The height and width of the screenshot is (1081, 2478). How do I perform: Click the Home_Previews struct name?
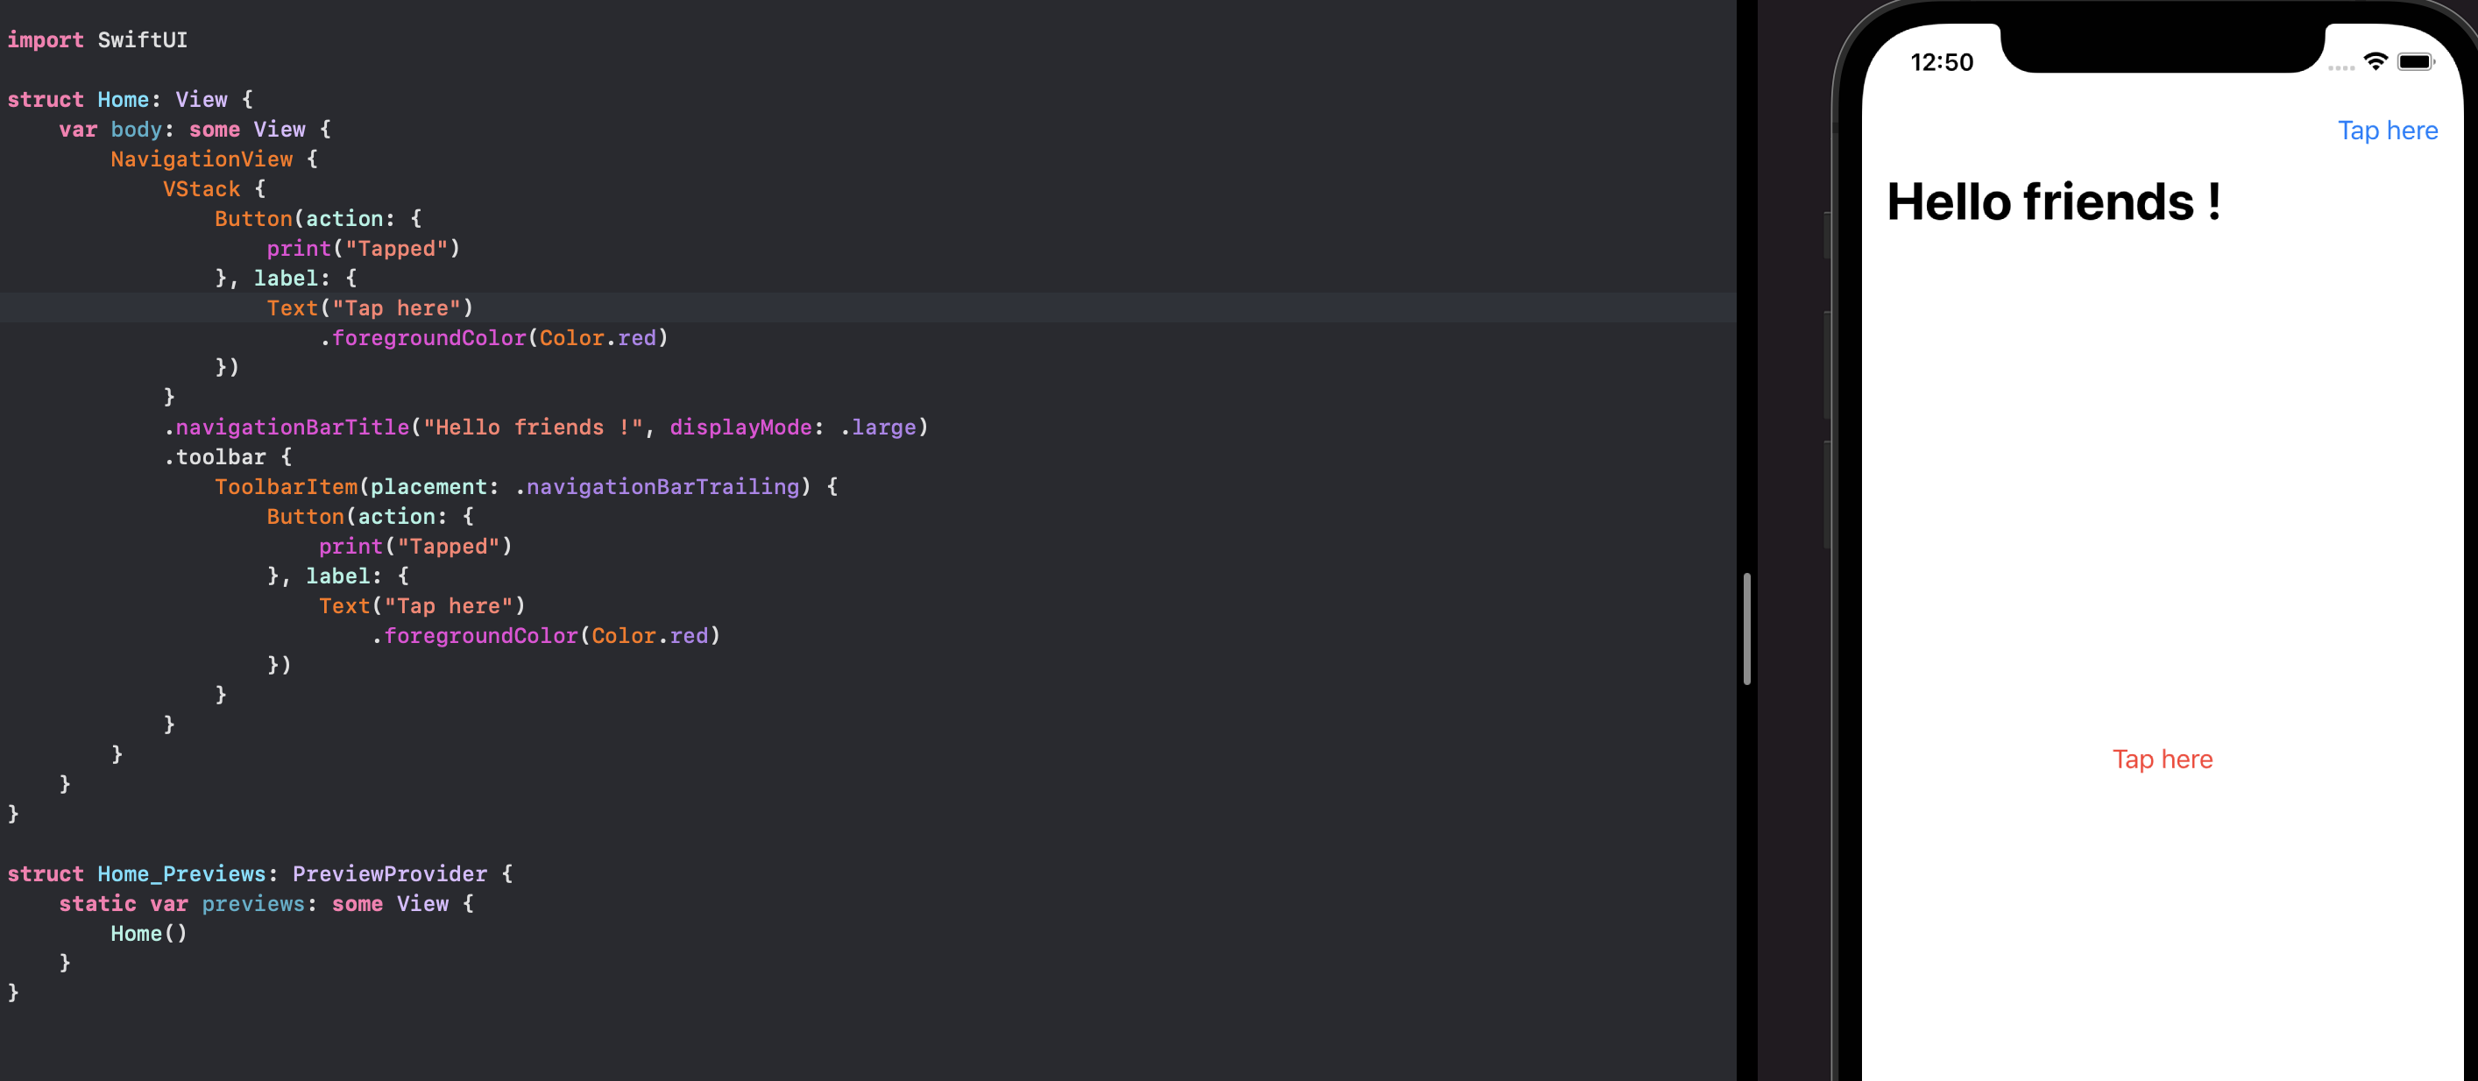coord(181,873)
